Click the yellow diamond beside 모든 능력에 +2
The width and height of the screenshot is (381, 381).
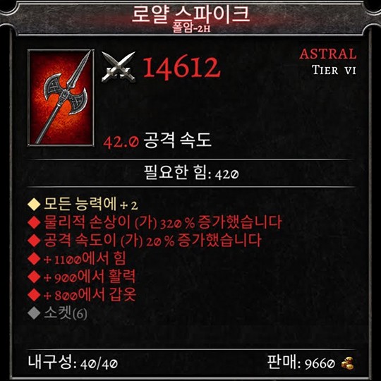pos(34,204)
